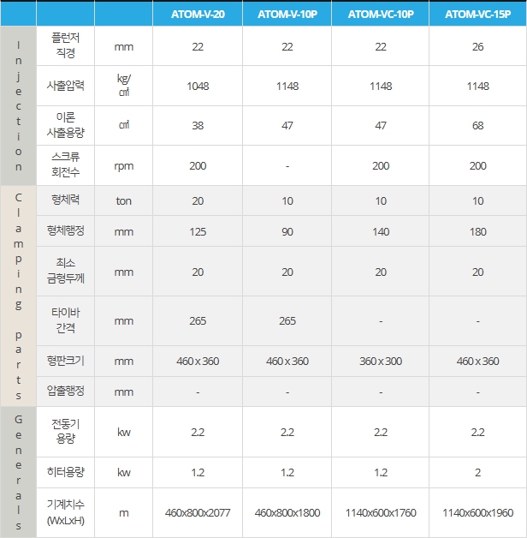Click the 형체행정 row label
The image size is (527, 538).
(x=65, y=230)
